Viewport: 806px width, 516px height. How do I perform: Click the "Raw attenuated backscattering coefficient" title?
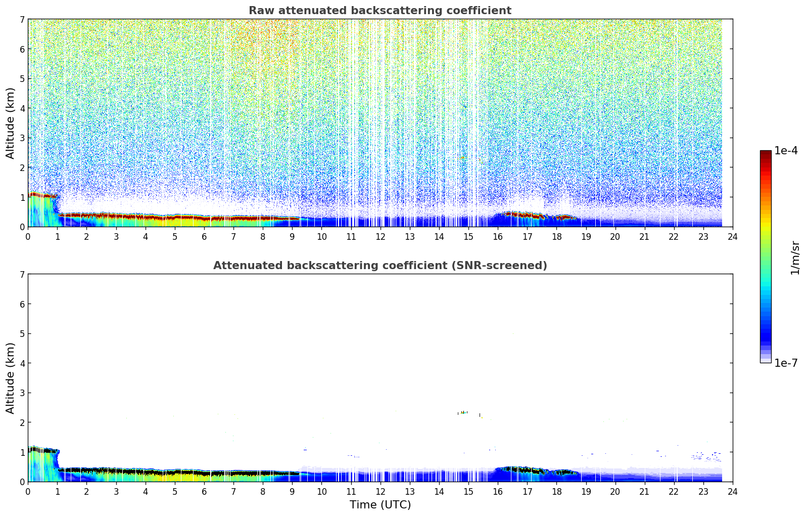point(380,11)
